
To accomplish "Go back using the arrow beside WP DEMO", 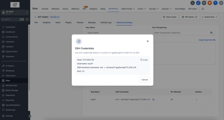I will 35,17.
